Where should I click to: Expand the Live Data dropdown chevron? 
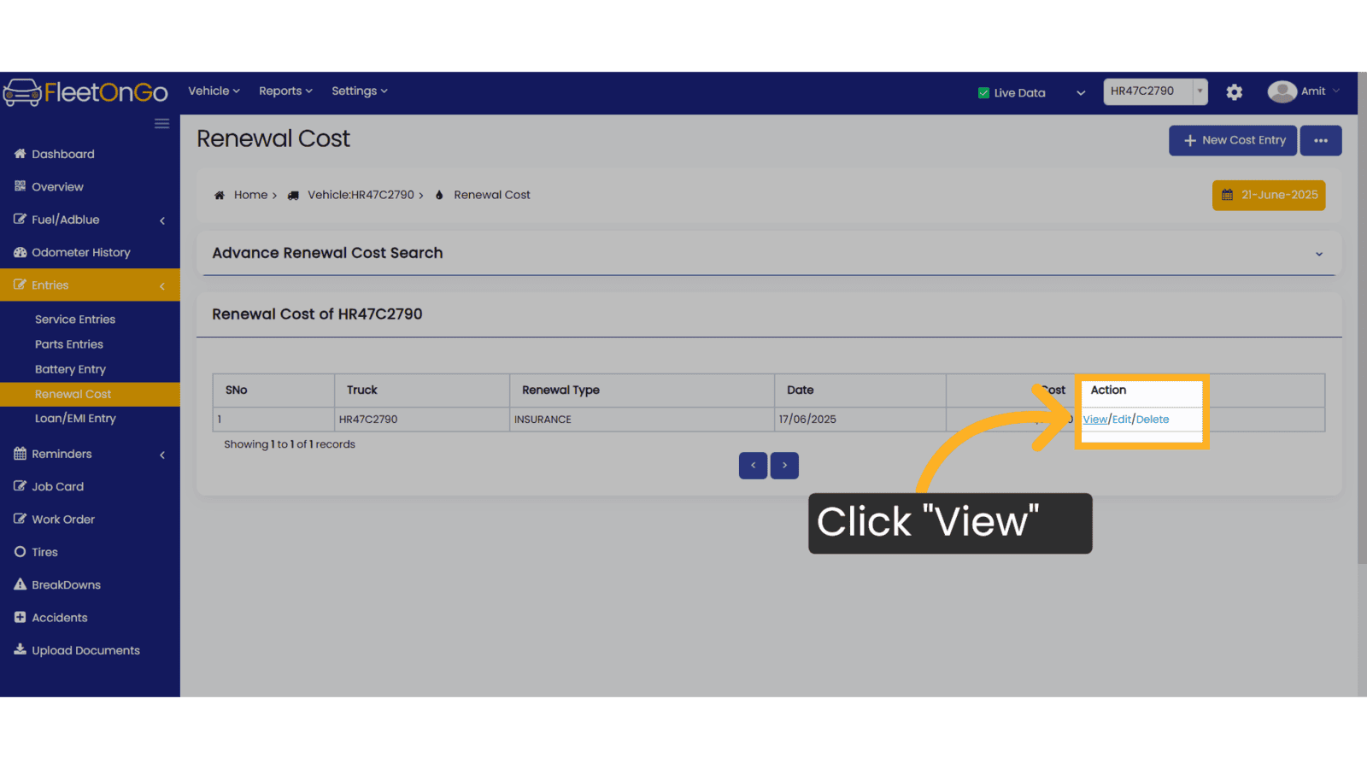(1081, 93)
